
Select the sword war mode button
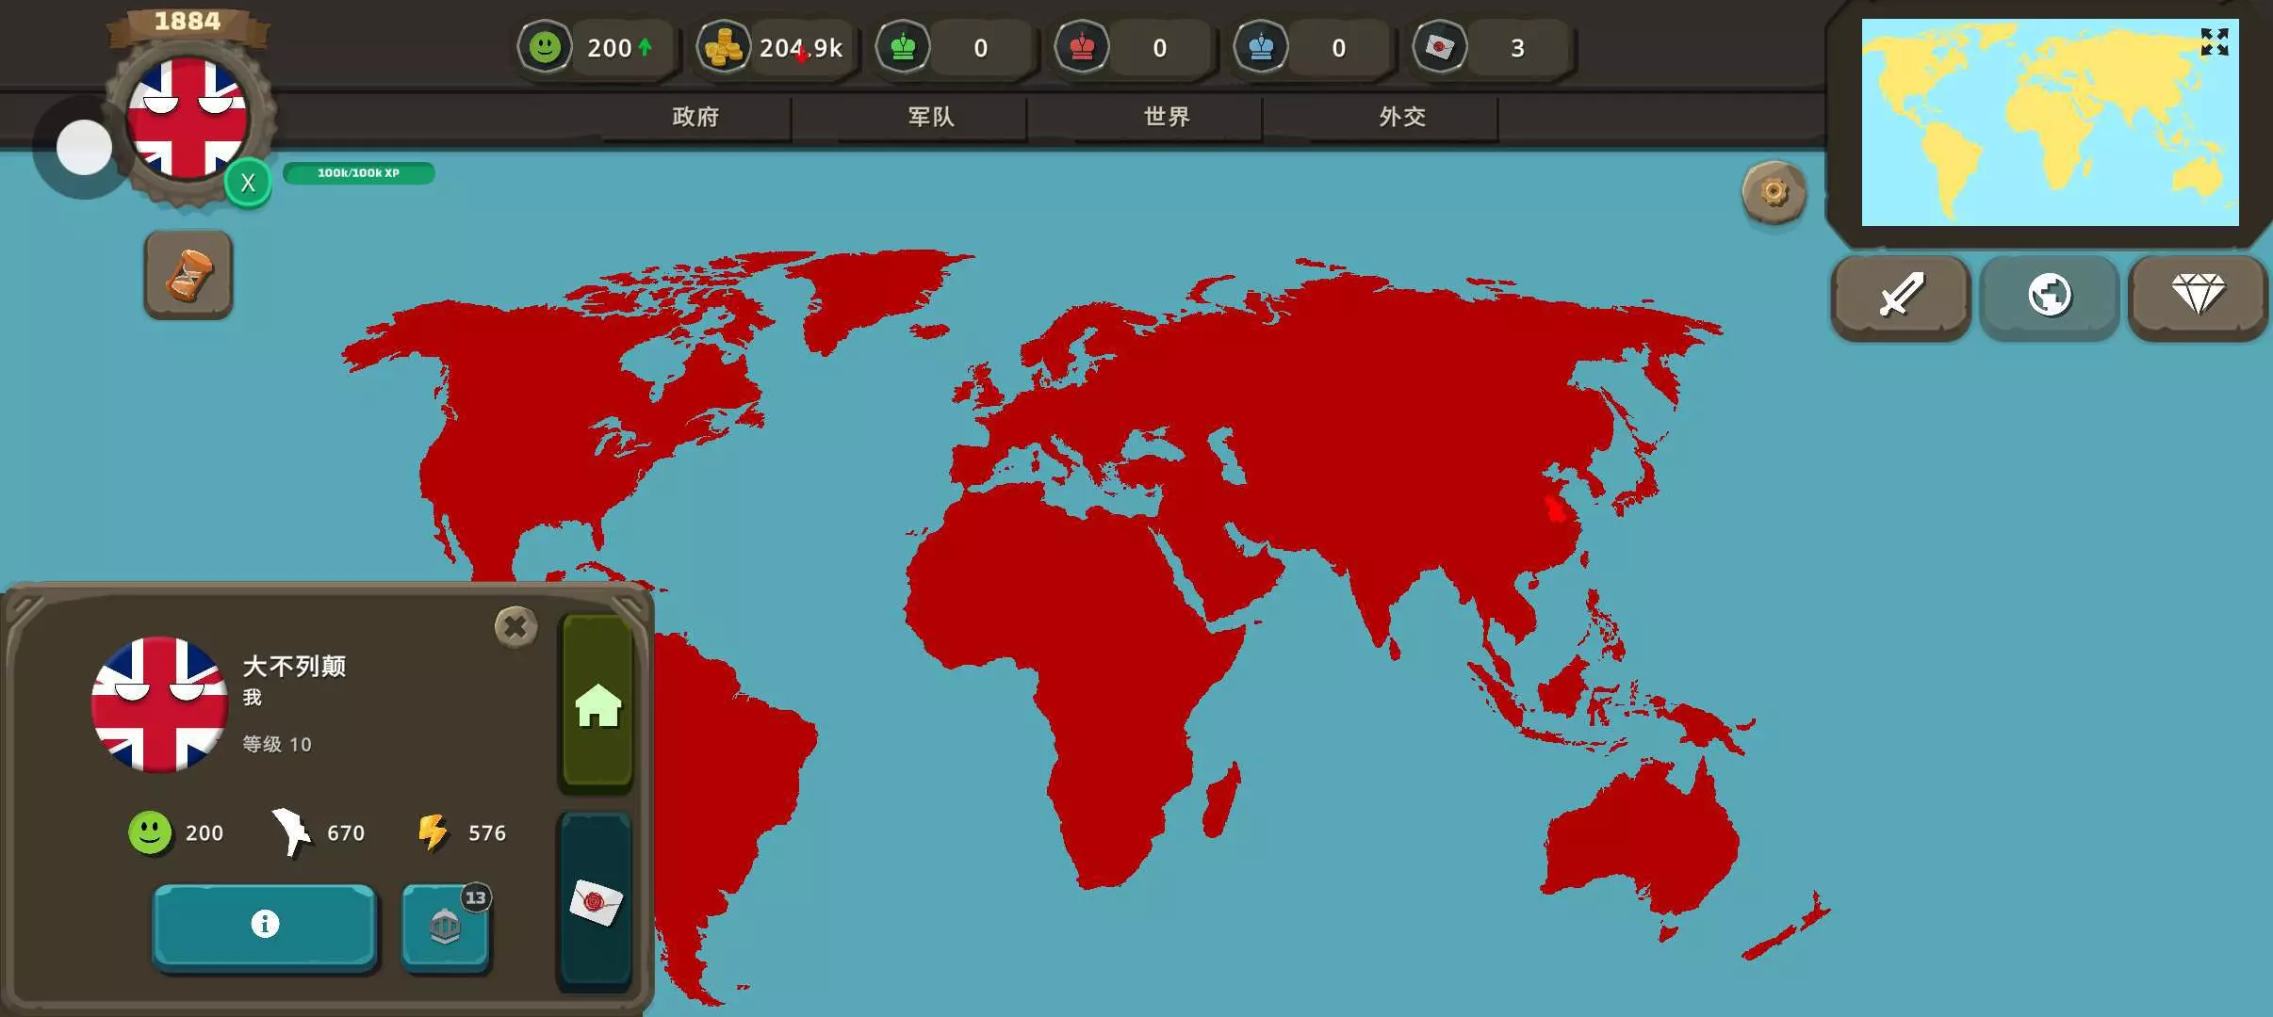pyautogui.click(x=1901, y=296)
